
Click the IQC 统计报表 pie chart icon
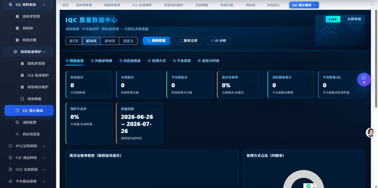17,111
